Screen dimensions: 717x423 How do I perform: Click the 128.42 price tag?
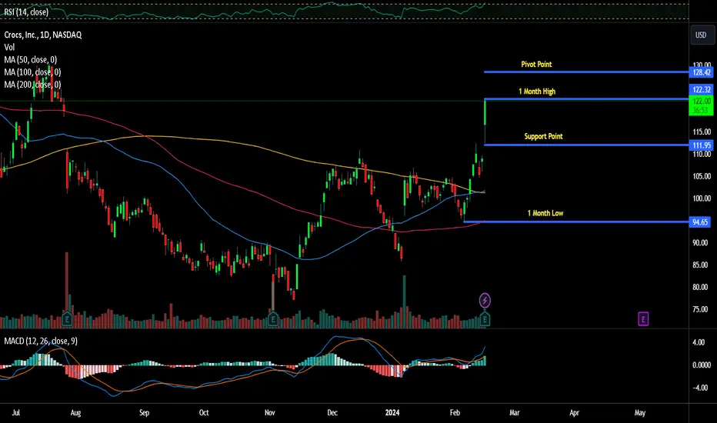point(701,72)
